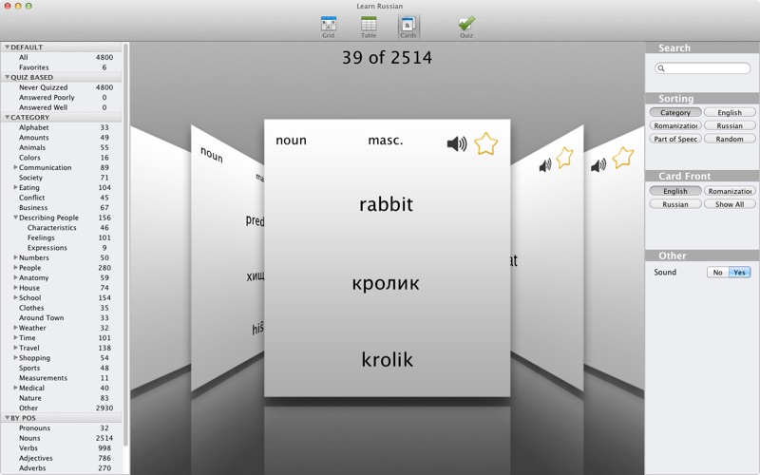The height and width of the screenshot is (475, 760).
Task: Open the Animals category
Action: 62,147
